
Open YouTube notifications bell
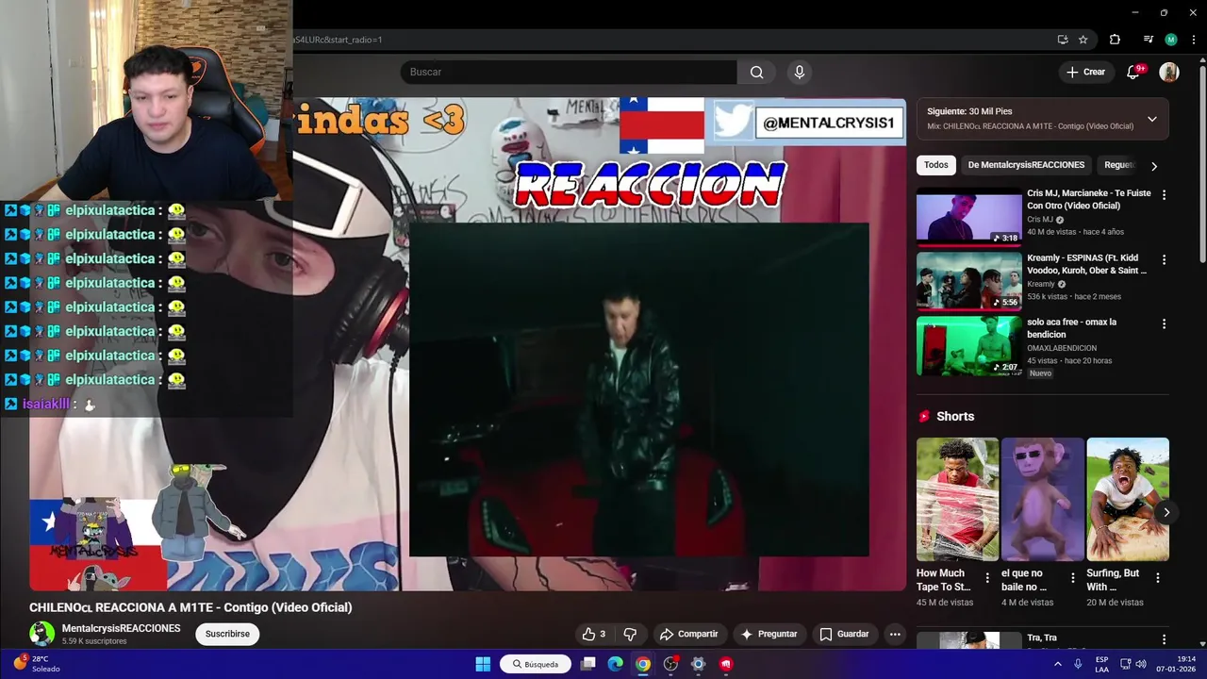tap(1134, 73)
